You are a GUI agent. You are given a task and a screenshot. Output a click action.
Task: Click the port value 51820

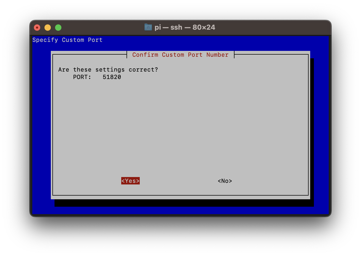pos(112,77)
